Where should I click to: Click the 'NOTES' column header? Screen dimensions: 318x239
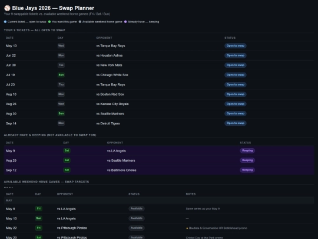(x=191, y=194)
